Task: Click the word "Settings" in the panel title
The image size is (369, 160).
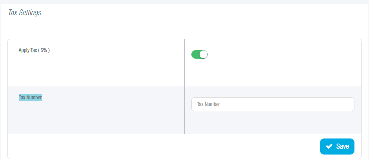Action: pos(31,13)
